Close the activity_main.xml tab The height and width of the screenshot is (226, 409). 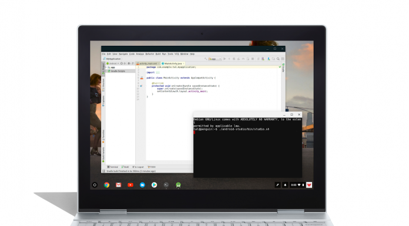[159, 63]
